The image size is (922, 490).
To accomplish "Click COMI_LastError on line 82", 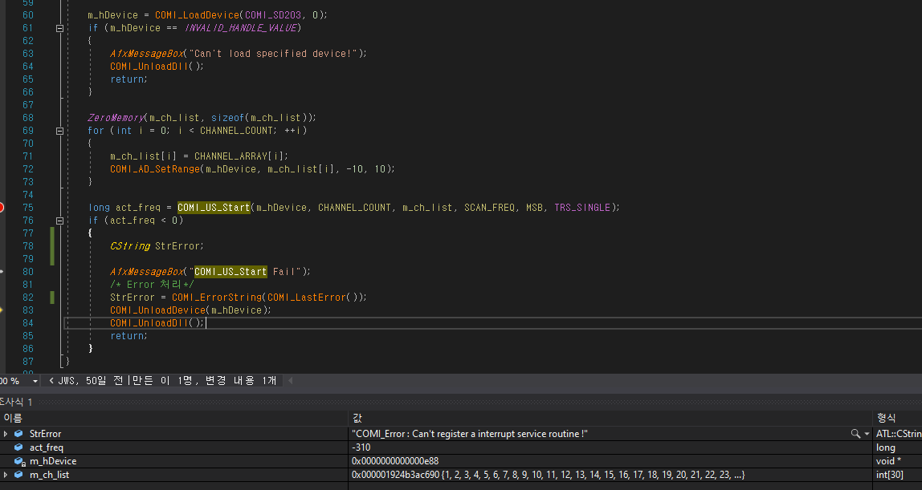I will click(306, 298).
